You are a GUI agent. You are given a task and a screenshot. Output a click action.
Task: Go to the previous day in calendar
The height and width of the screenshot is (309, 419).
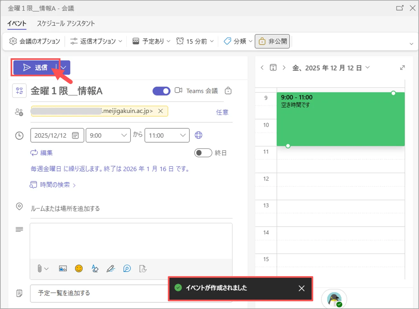pos(262,68)
